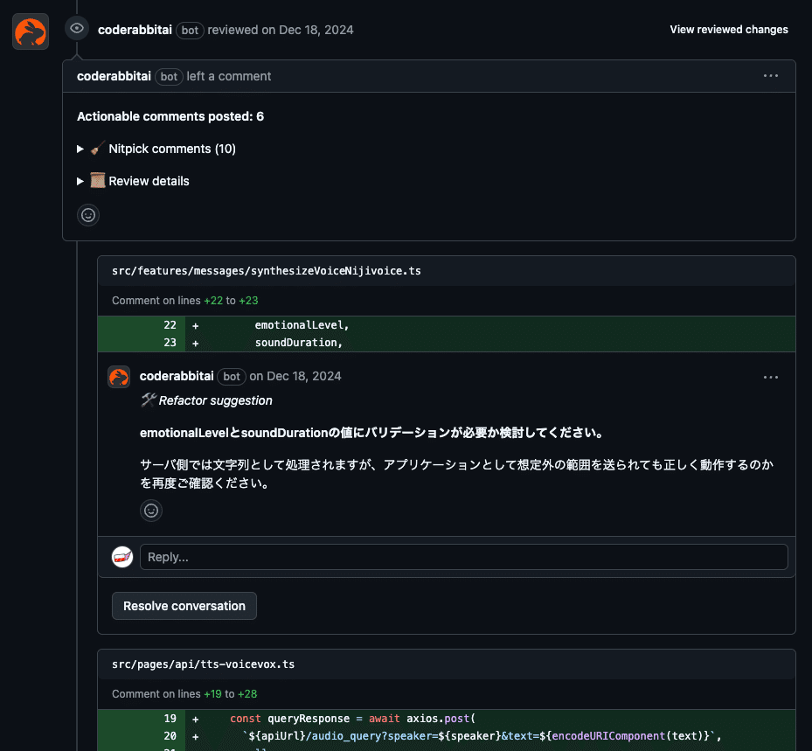The height and width of the screenshot is (751, 812).
Task: Click the coderabbitai bot avatar in the sidebar
Action: 30,30
